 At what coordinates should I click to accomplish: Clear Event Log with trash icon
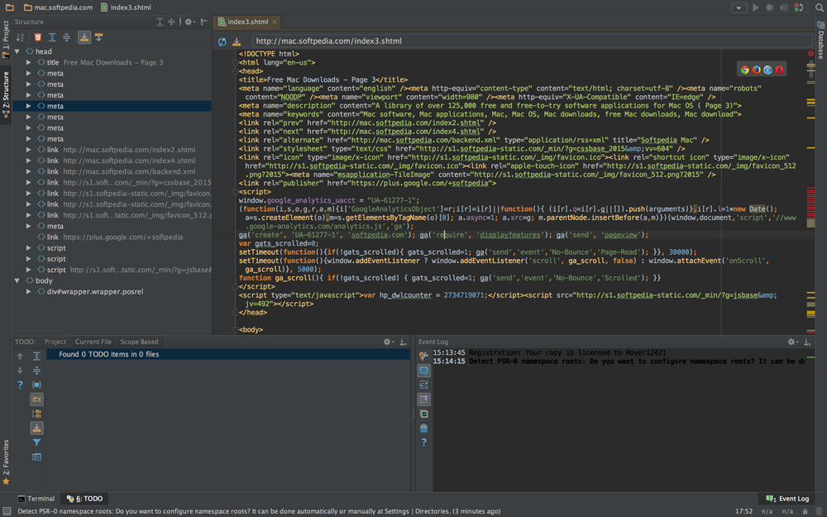tap(423, 428)
